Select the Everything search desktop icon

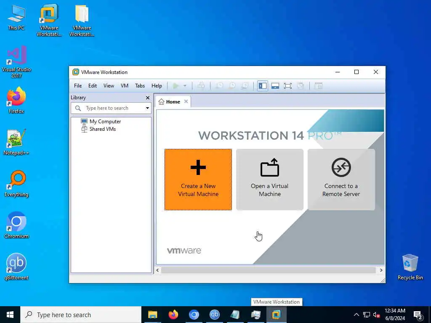coord(16,184)
